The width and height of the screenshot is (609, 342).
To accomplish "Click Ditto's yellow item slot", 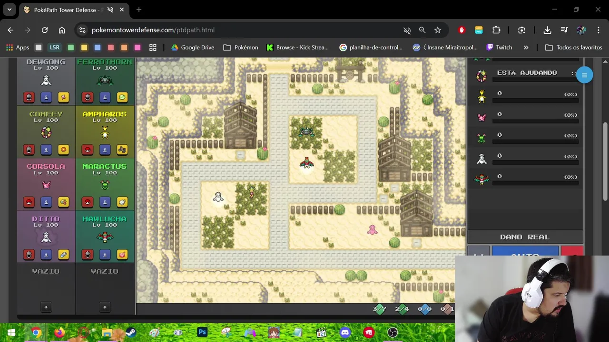I will tap(63, 255).
